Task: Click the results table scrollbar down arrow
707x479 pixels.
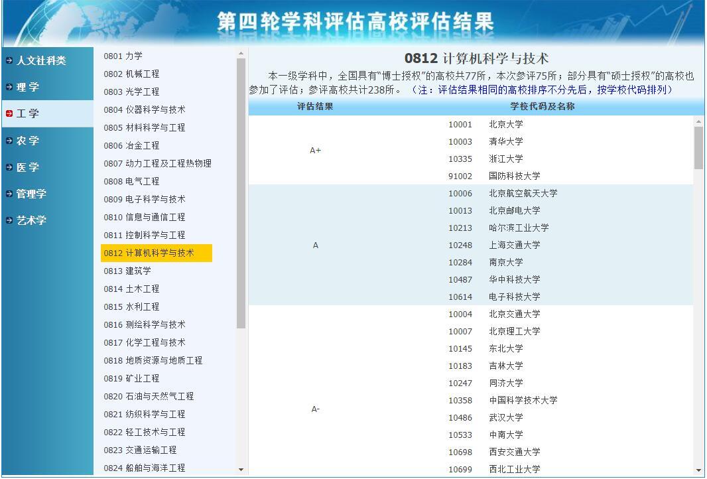Action: click(x=698, y=470)
